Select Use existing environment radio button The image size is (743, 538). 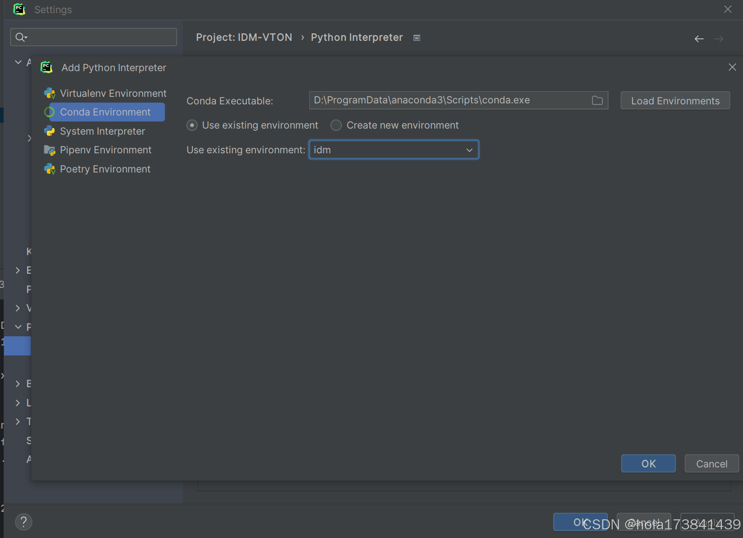[x=192, y=125]
